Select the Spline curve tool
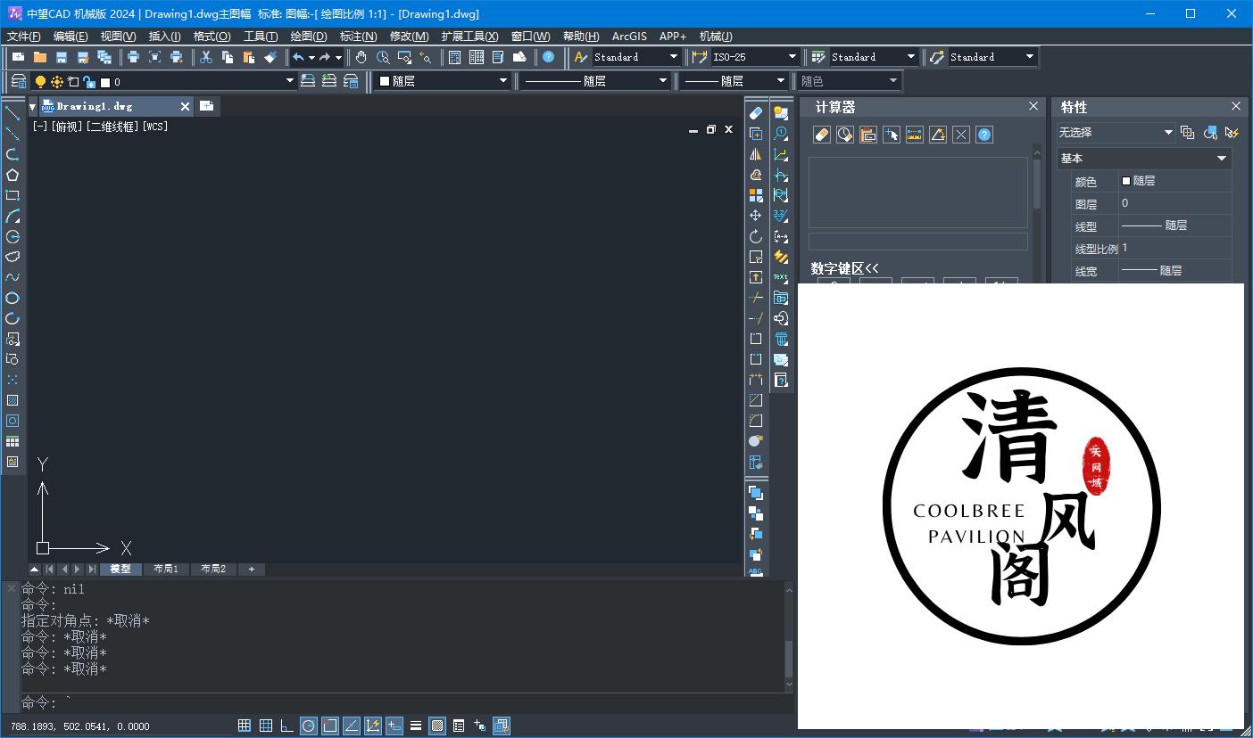This screenshot has height=738, width=1253. [12, 277]
